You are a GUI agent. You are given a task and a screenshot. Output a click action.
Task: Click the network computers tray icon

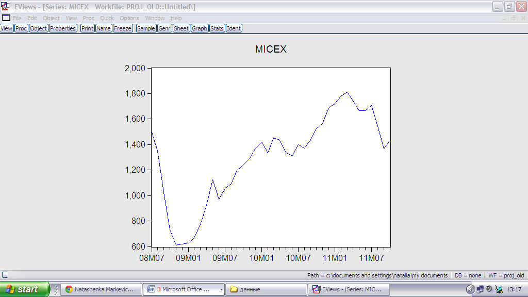click(480, 289)
